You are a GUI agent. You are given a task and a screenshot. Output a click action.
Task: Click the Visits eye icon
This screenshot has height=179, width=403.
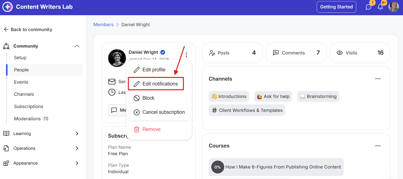pos(340,53)
